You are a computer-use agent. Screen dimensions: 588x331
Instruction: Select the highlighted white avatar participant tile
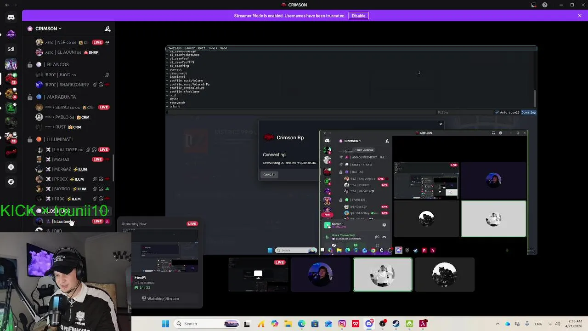(x=383, y=275)
